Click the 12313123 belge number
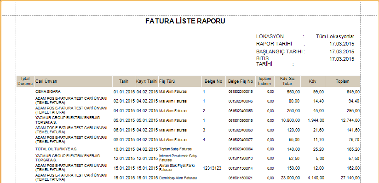The image size is (379, 183). (x=212, y=168)
